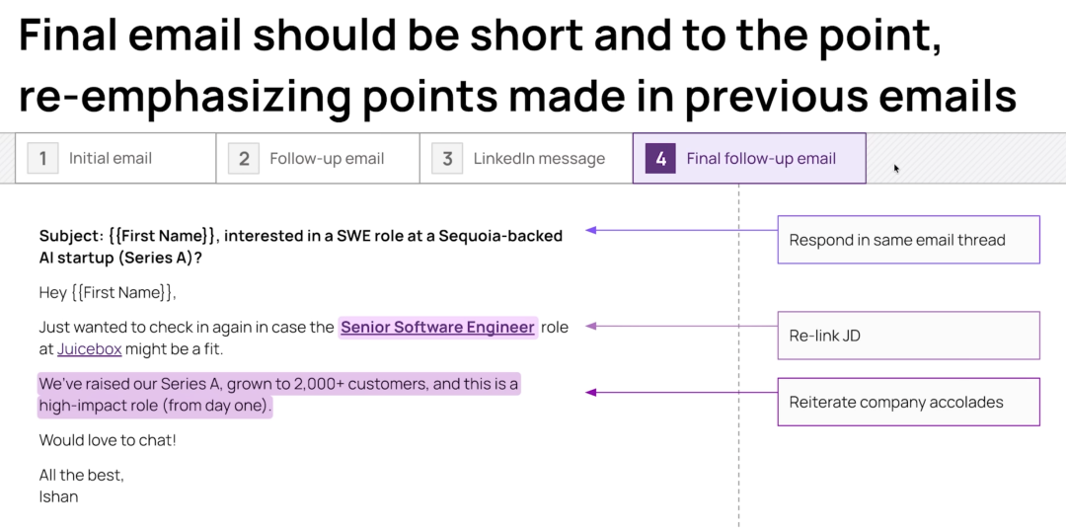The image size is (1066, 529).
Task: Click the arrowhead pointing at the highlighted Series A sentence
Action: click(x=591, y=393)
